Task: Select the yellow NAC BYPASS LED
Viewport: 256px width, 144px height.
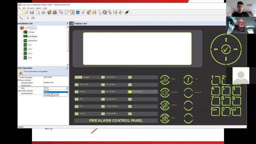Action: click(x=130, y=92)
